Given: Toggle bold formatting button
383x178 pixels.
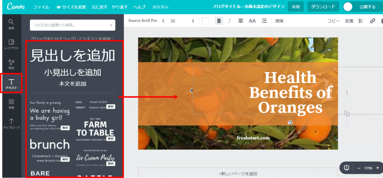Looking at the screenshot, I should pos(219,21).
